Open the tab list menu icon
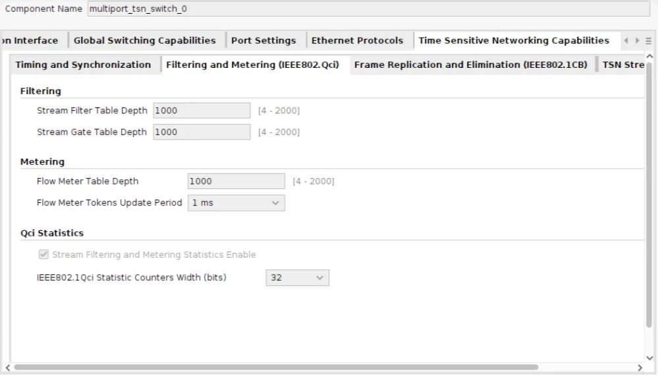658x375 pixels. point(648,41)
